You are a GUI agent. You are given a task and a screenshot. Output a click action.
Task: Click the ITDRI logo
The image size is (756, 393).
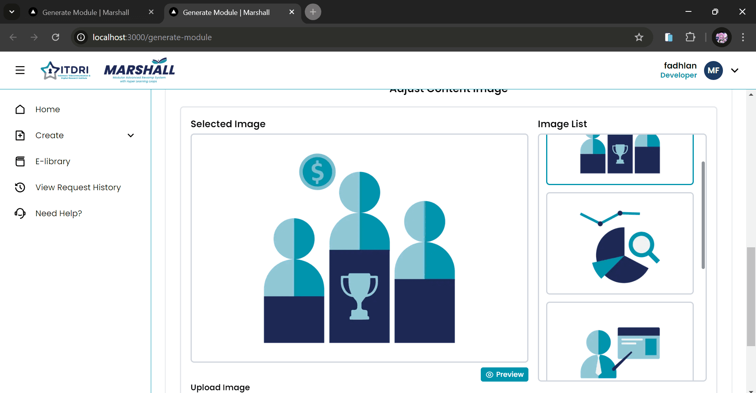[x=65, y=70]
